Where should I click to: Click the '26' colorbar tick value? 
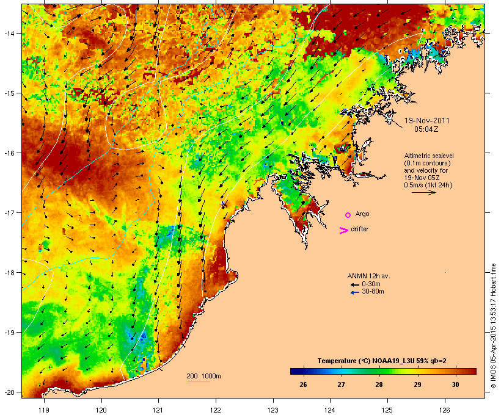coord(303,384)
